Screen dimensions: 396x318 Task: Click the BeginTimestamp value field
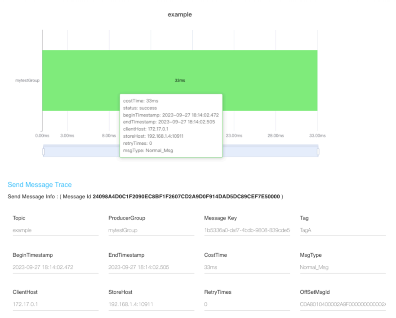click(55, 267)
